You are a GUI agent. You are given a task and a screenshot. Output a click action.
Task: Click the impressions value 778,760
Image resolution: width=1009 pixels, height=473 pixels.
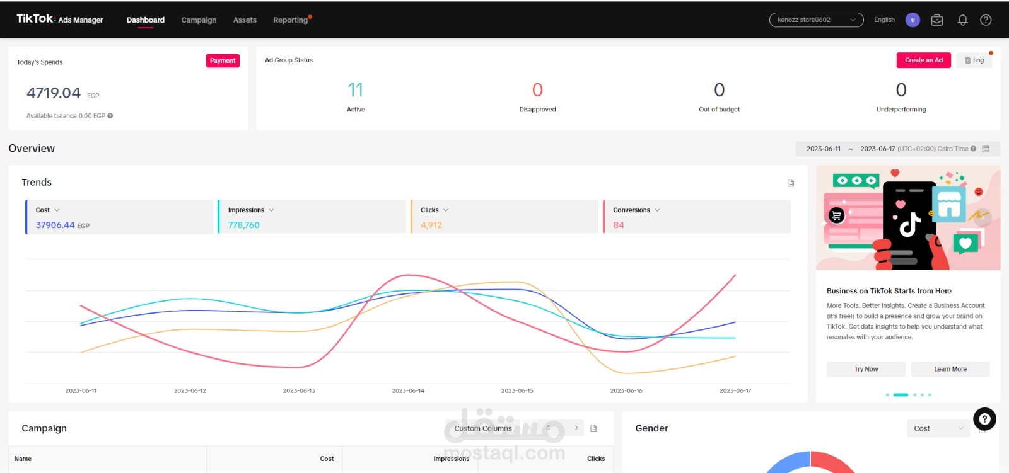click(x=244, y=225)
